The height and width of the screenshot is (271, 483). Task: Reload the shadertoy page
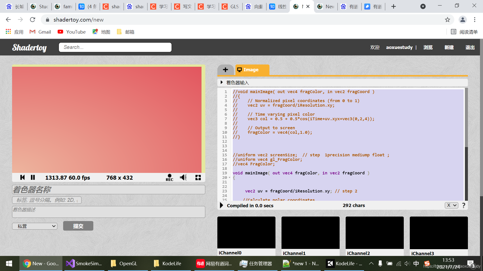32,20
